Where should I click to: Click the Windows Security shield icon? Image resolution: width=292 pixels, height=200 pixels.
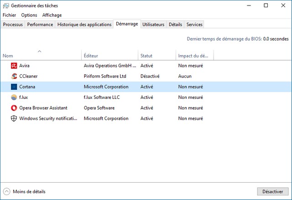[14, 118]
